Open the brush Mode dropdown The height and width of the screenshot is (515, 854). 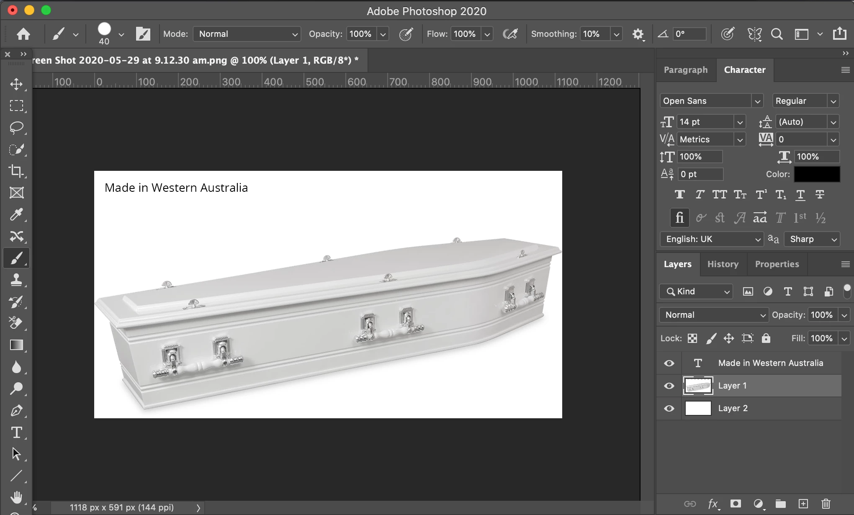point(247,34)
